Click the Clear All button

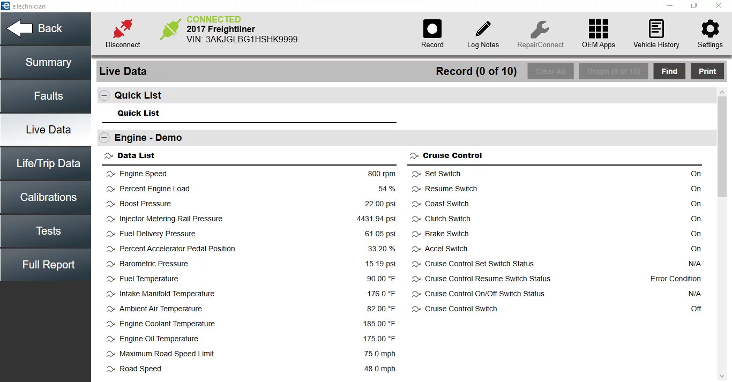tap(551, 71)
